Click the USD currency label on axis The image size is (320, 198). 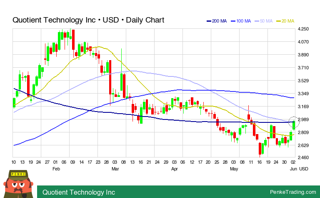(304, 169)
